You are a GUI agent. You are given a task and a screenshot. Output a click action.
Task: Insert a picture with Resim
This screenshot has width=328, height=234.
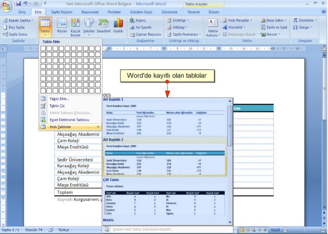point(62,26)
